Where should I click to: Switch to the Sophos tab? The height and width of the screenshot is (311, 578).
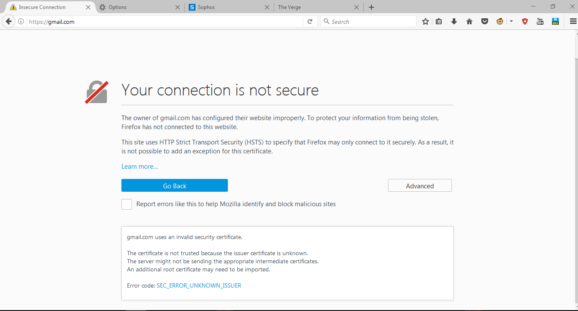tap(229, 7)
